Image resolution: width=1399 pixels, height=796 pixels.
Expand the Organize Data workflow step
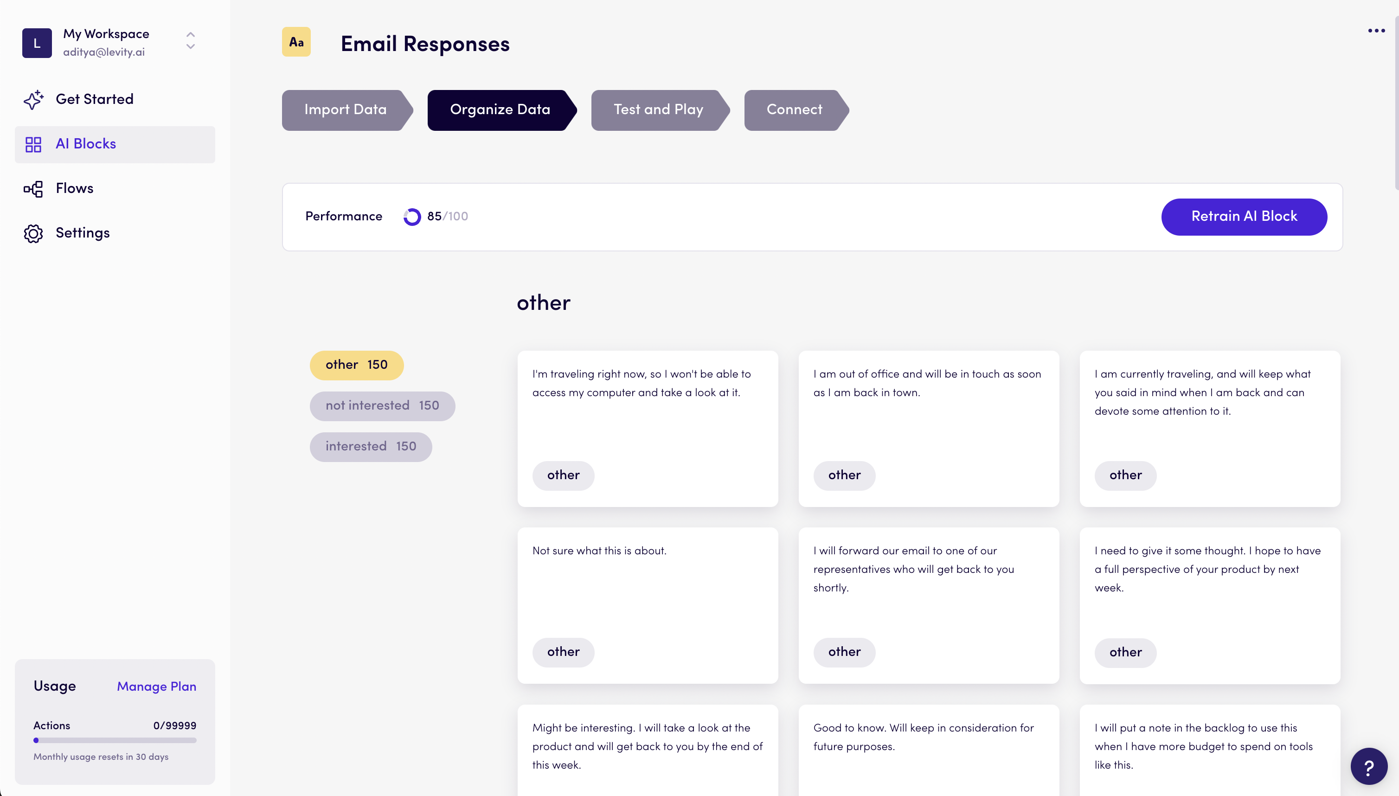500,109
